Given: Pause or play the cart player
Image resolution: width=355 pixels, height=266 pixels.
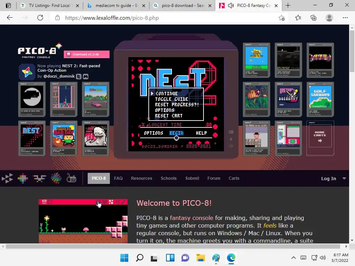Looking at the screenshot, I should click(x=231, y=139).
